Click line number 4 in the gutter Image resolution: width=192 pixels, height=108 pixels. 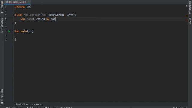tap(6, 19)
